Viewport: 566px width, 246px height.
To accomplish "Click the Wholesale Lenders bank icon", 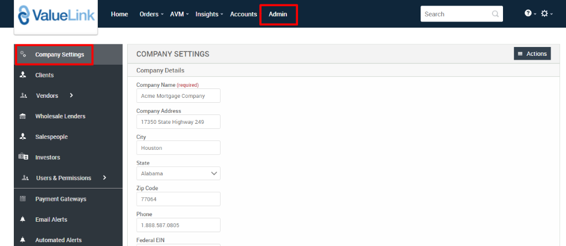I will [23, 116].
